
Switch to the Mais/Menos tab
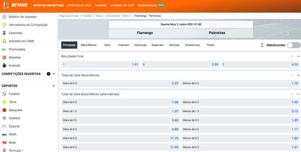(x=88, y=45)
